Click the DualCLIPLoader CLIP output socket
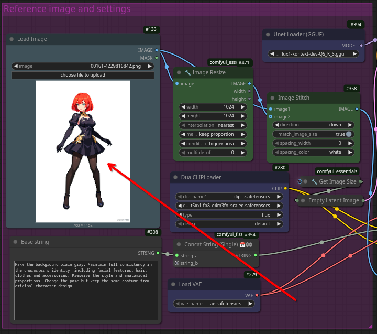The width and height of the screenshot is (377, 334). click(x=285, y=188)
